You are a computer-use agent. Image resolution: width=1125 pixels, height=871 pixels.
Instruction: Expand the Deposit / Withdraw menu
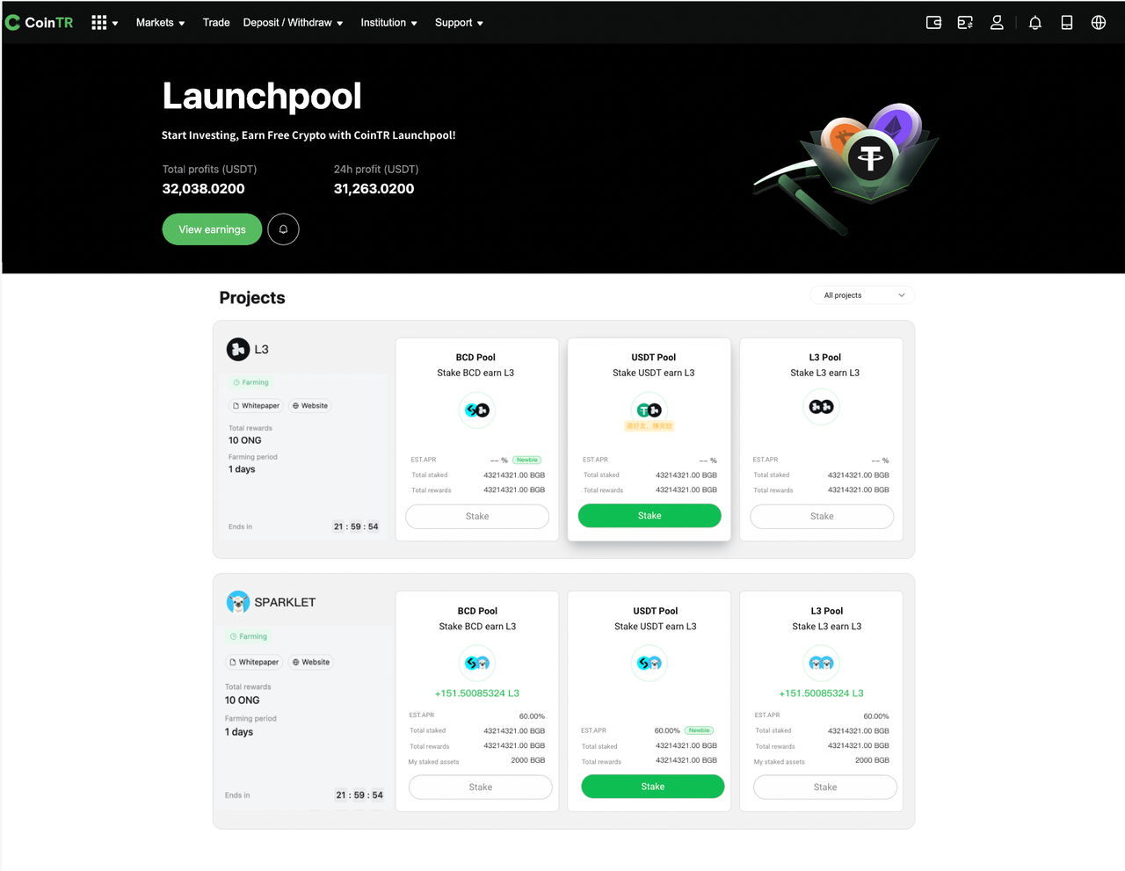pyautogui.click(x=294, y=23)
